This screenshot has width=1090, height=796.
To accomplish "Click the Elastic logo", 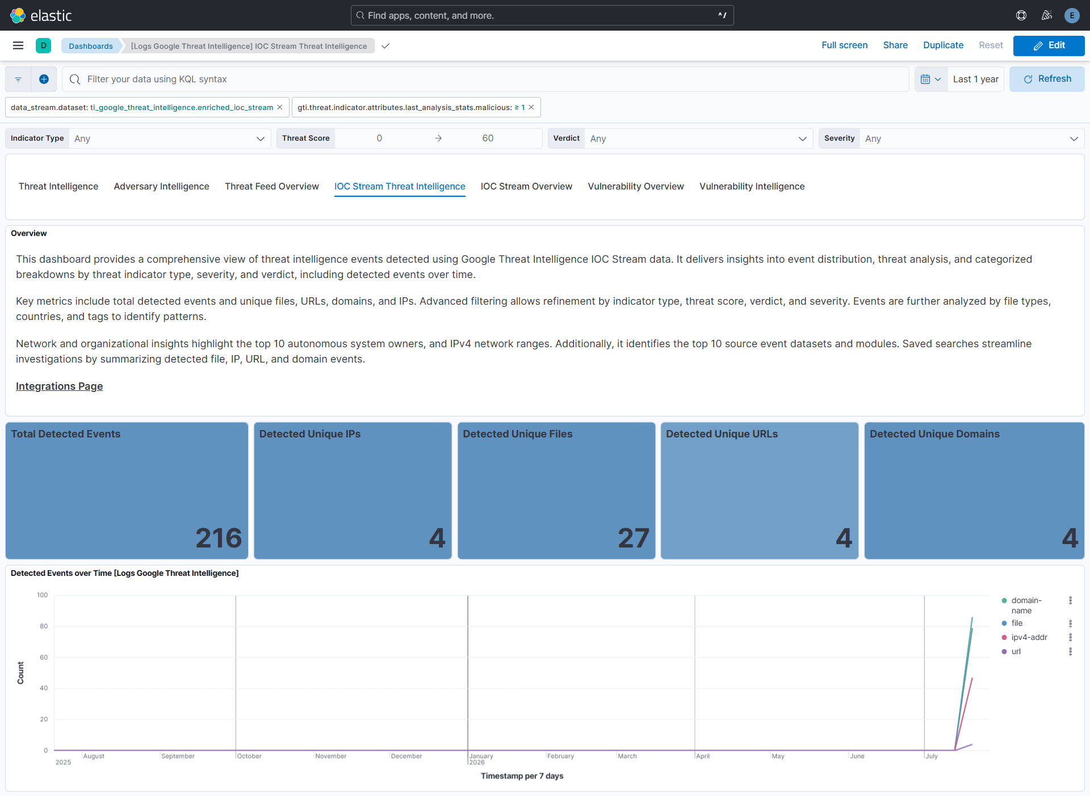I will (41, 15).
